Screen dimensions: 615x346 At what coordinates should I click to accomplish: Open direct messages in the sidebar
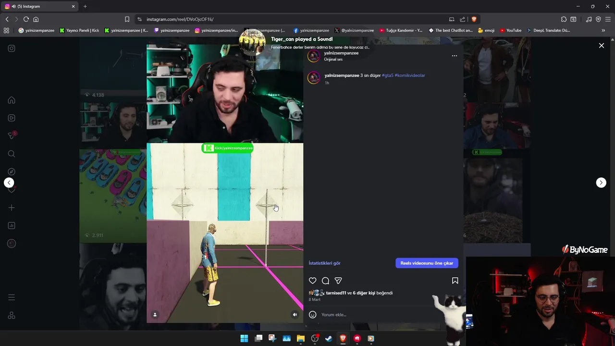coord(12,136)
